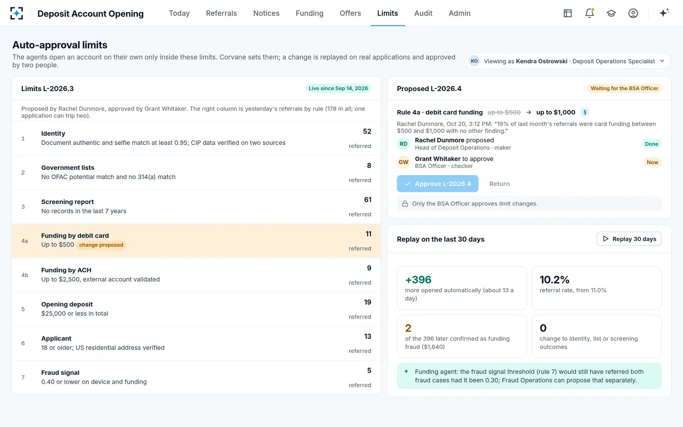Click the 10.2% referral rate card
Image resolution: width=683 pixels, height=427 pixels.
(597, 288)
